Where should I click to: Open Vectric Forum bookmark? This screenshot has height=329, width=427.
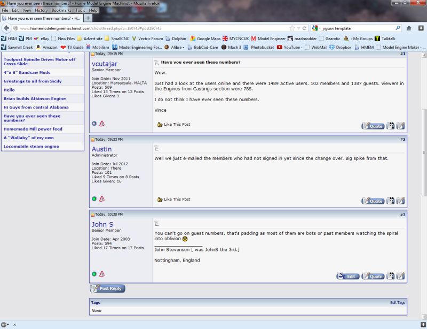(148, 39)
